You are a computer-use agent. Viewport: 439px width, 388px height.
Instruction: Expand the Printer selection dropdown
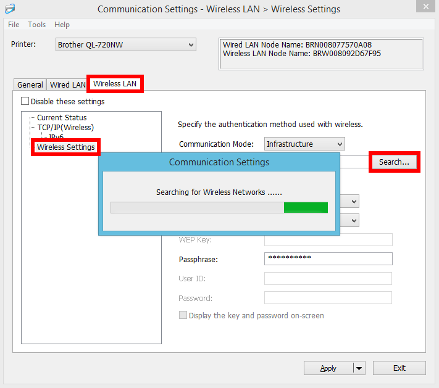point(125,44)
